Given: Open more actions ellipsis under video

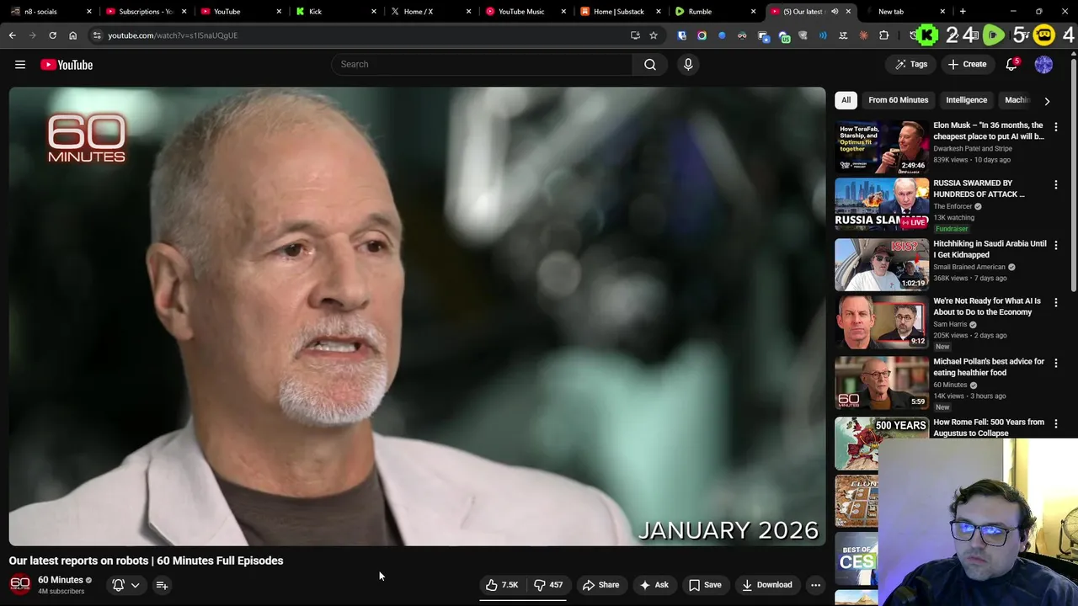Looking at the screenshot, I should pyautogui.click(x=815, y=585).
